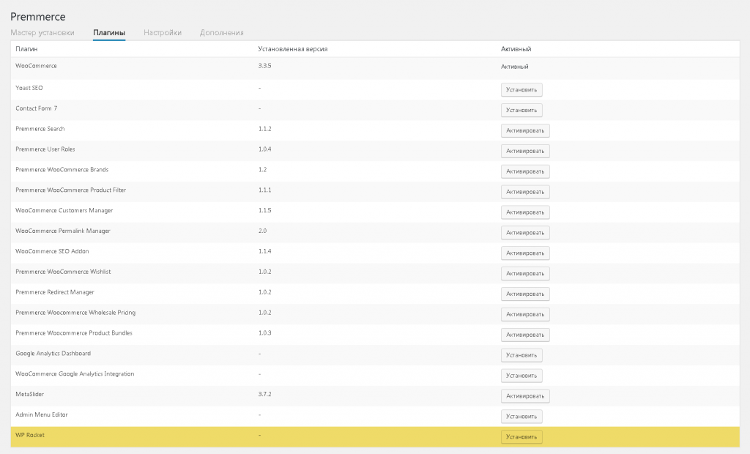Viewport: 750px width, 454px height.
Task: Click the Плагин column header
Action: click(26, 49)
